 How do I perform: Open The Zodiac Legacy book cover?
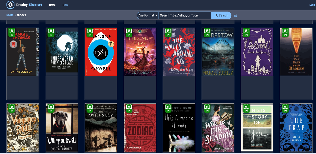coord(140,128)
